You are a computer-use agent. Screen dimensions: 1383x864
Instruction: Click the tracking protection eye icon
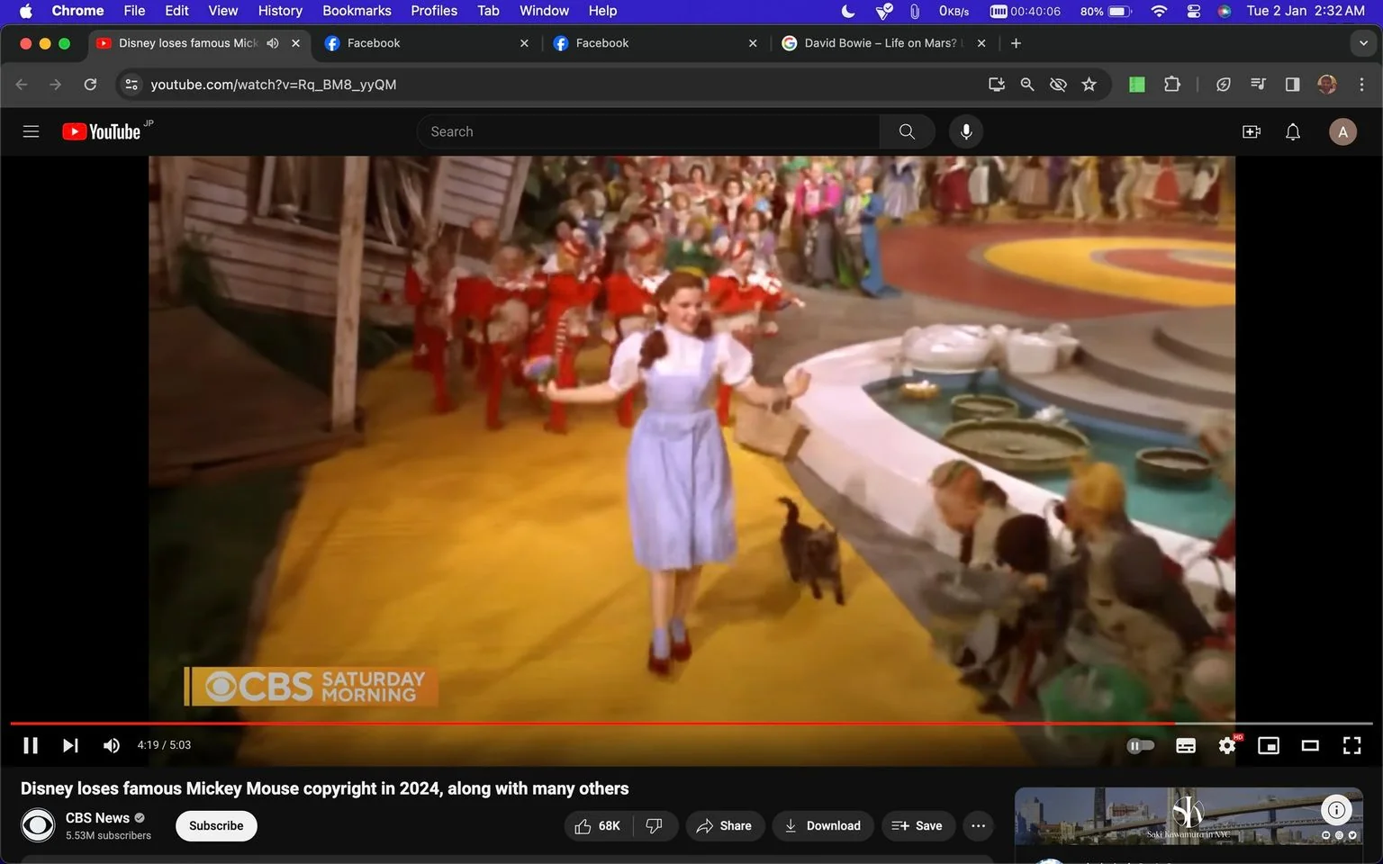click(x=1058, y=85)
